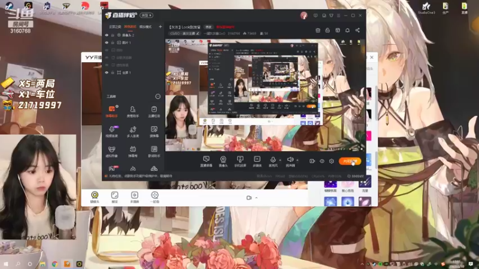Expand the chevron beside YY window camera icon
The image size is (479, 269).
click(256, 198)
